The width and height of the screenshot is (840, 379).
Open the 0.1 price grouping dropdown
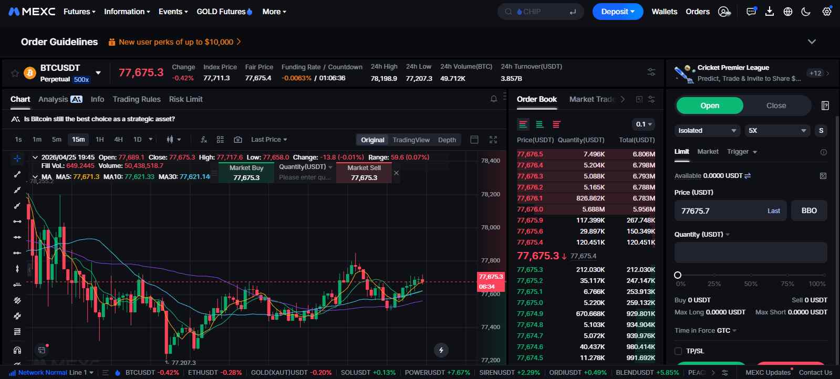pyautogui.click(x=644, y=124)
